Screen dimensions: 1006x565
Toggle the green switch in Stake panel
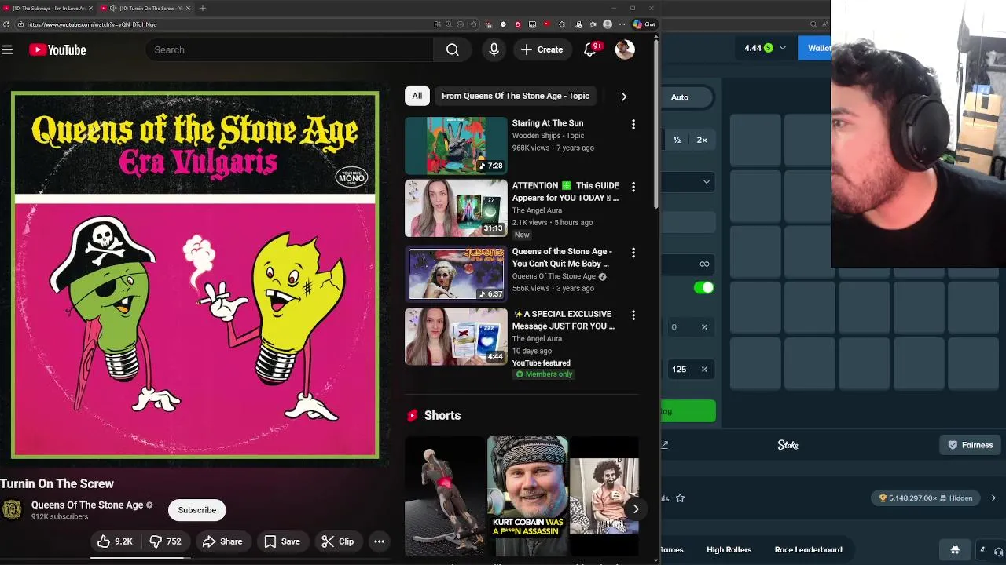(704, 288)
